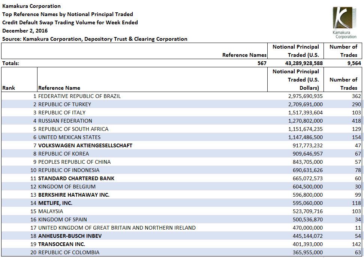Click rank number 10 cell
This screenshot has width=364, height=258.
33,170
